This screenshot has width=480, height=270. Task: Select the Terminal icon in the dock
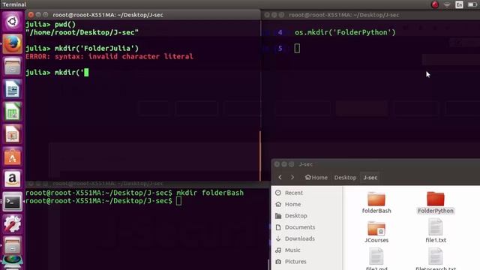point(12,202)
